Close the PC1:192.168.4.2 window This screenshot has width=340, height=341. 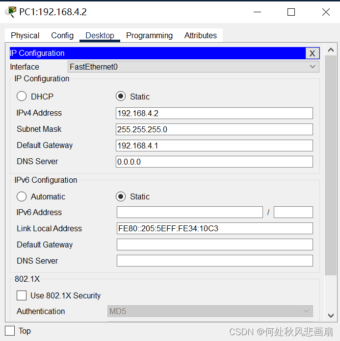[x=326, y=12]
